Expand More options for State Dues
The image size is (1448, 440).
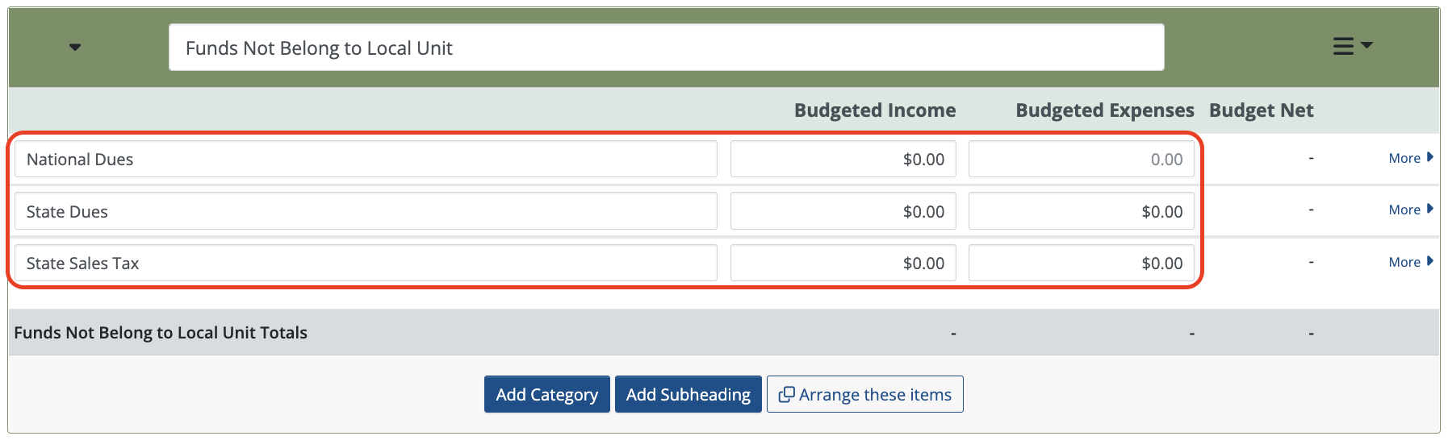(1411, 210)
